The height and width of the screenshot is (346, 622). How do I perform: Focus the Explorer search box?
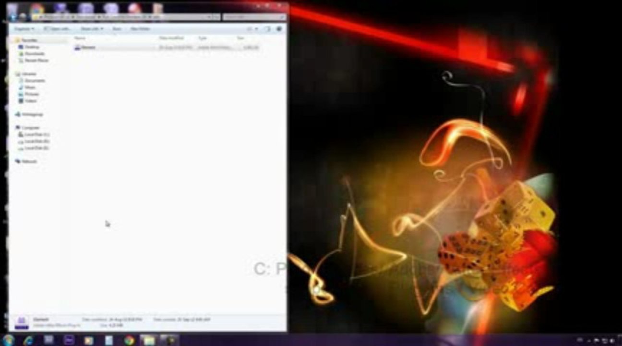tap(254, 17)
